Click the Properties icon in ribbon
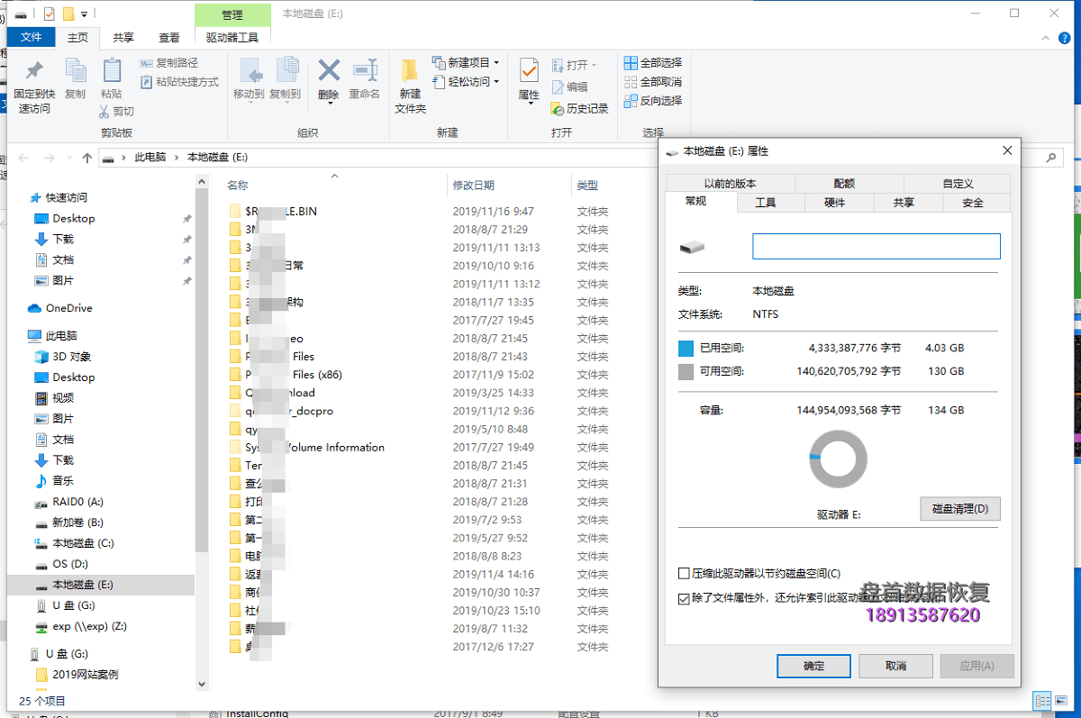This screenshot has width=1081, height=718. click(529, 73)
